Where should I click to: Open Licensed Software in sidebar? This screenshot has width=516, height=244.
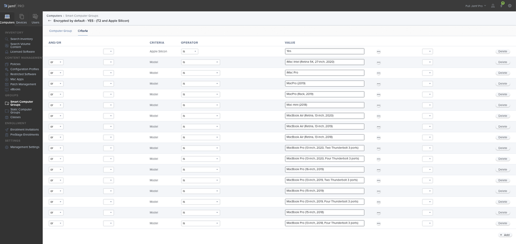pos(22,52)
